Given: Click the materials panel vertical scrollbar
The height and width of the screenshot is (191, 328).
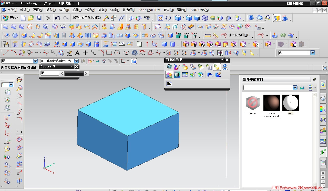Looking at the screenshot, I should 315,140.
